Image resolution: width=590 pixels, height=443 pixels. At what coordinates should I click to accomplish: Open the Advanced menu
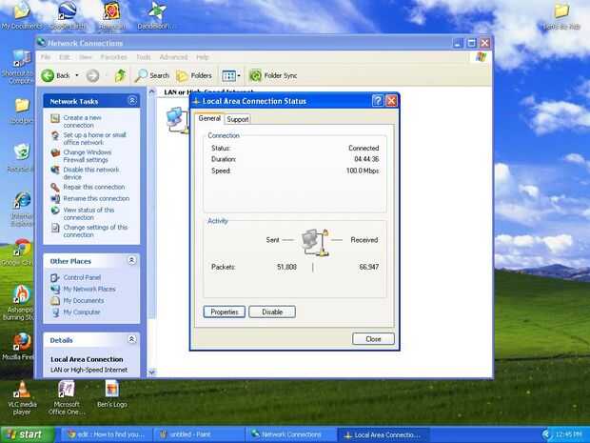(173, 57)
